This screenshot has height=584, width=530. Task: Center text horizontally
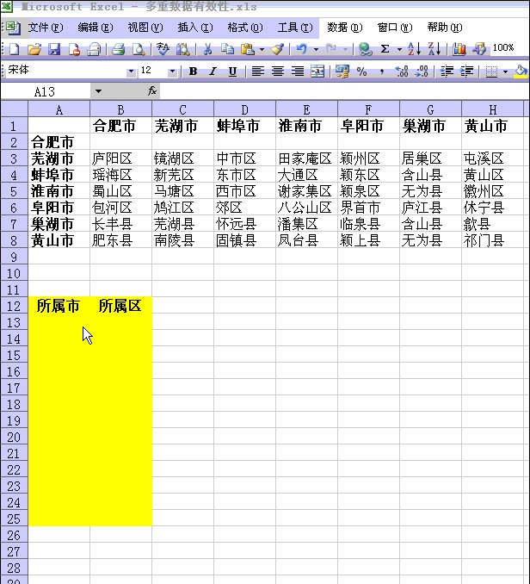pyautogui.click(x=278, y=71)
